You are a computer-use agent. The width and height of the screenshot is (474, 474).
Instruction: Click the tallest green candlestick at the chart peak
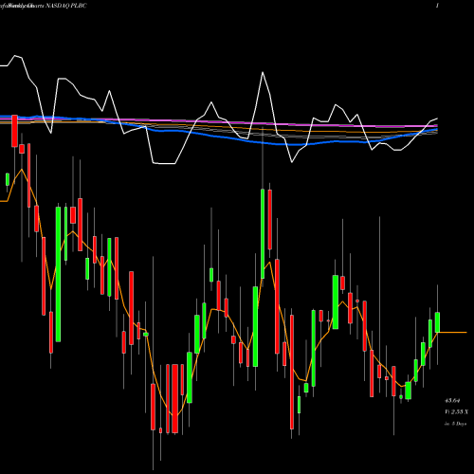coord(263,234)
